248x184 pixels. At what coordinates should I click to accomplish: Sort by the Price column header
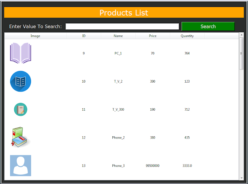(x=153, y=36)
